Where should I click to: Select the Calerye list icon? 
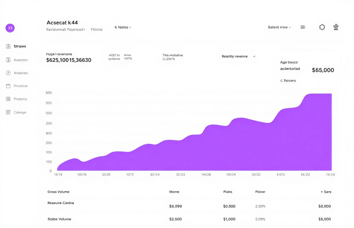(8, 112)
